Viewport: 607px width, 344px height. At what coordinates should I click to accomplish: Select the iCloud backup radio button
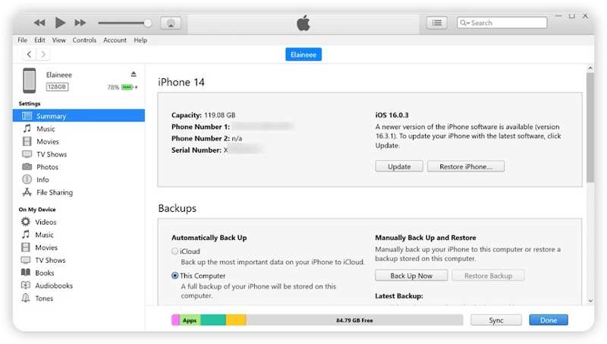click(175, 251)
